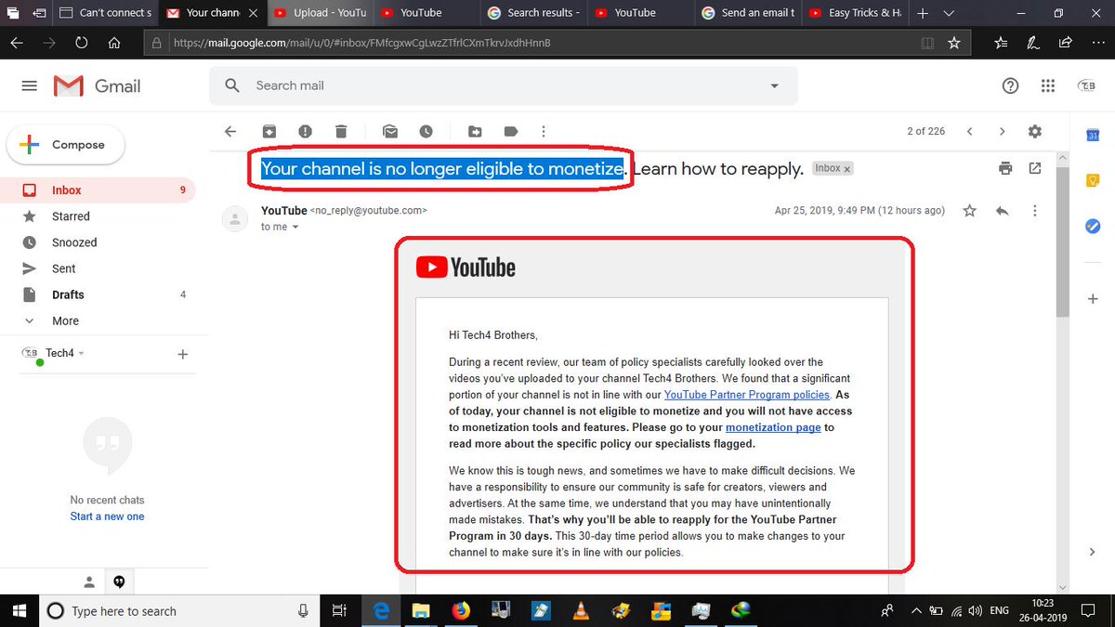Open the Tech4 hangouts status dropdown
This screenshot has width=1115, height=627.
[x=81, y=354]
